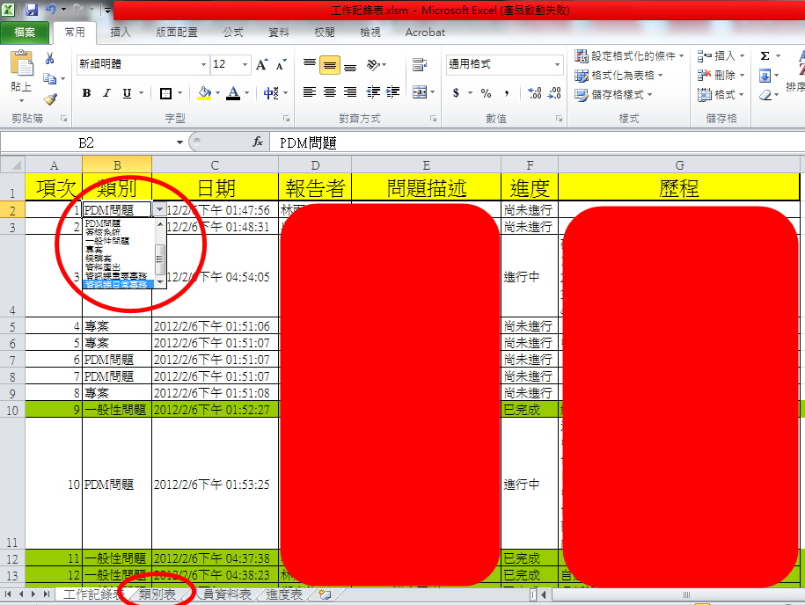
Task: Click the Fill down arrow icon
Action: (x=765, y=76)
